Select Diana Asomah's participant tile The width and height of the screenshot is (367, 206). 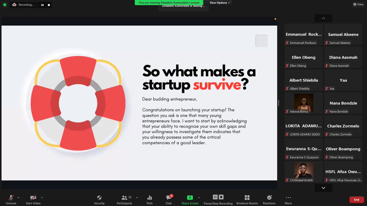(343, 57)
